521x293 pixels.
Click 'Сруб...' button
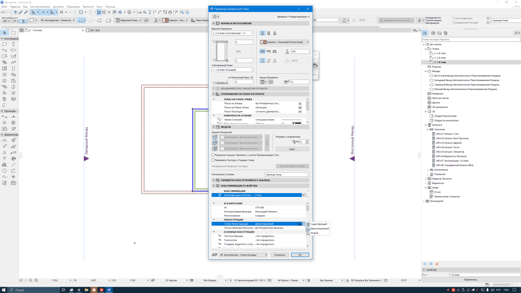click(x=292, y=149)
